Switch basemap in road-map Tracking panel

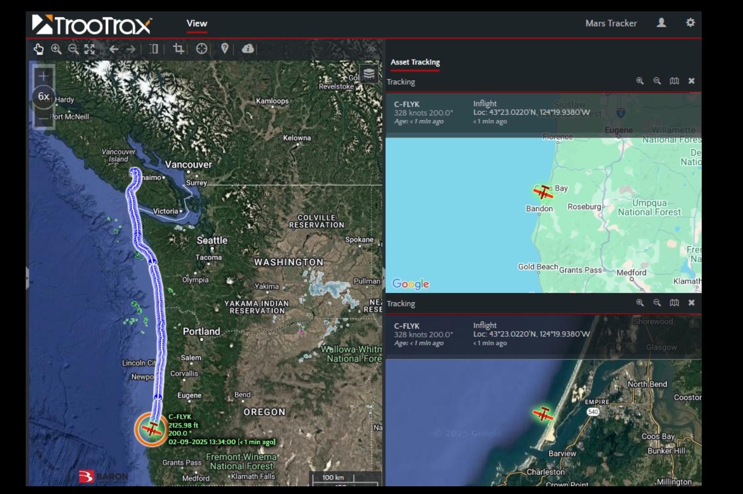pyautogui.click(x=674, y=81)
